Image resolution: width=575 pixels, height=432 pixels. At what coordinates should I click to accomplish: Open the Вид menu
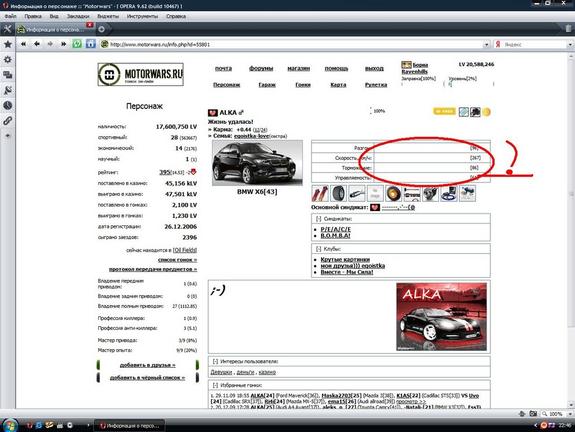[54, 16]
